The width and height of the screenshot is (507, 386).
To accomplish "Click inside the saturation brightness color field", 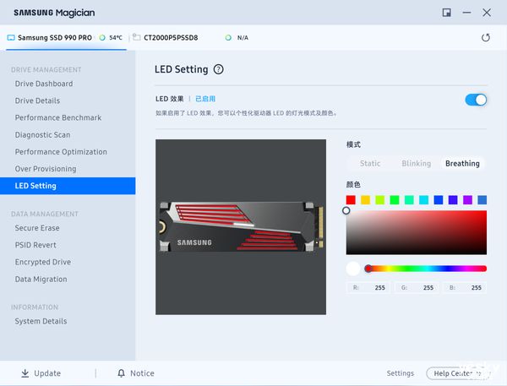I will 416,232.
